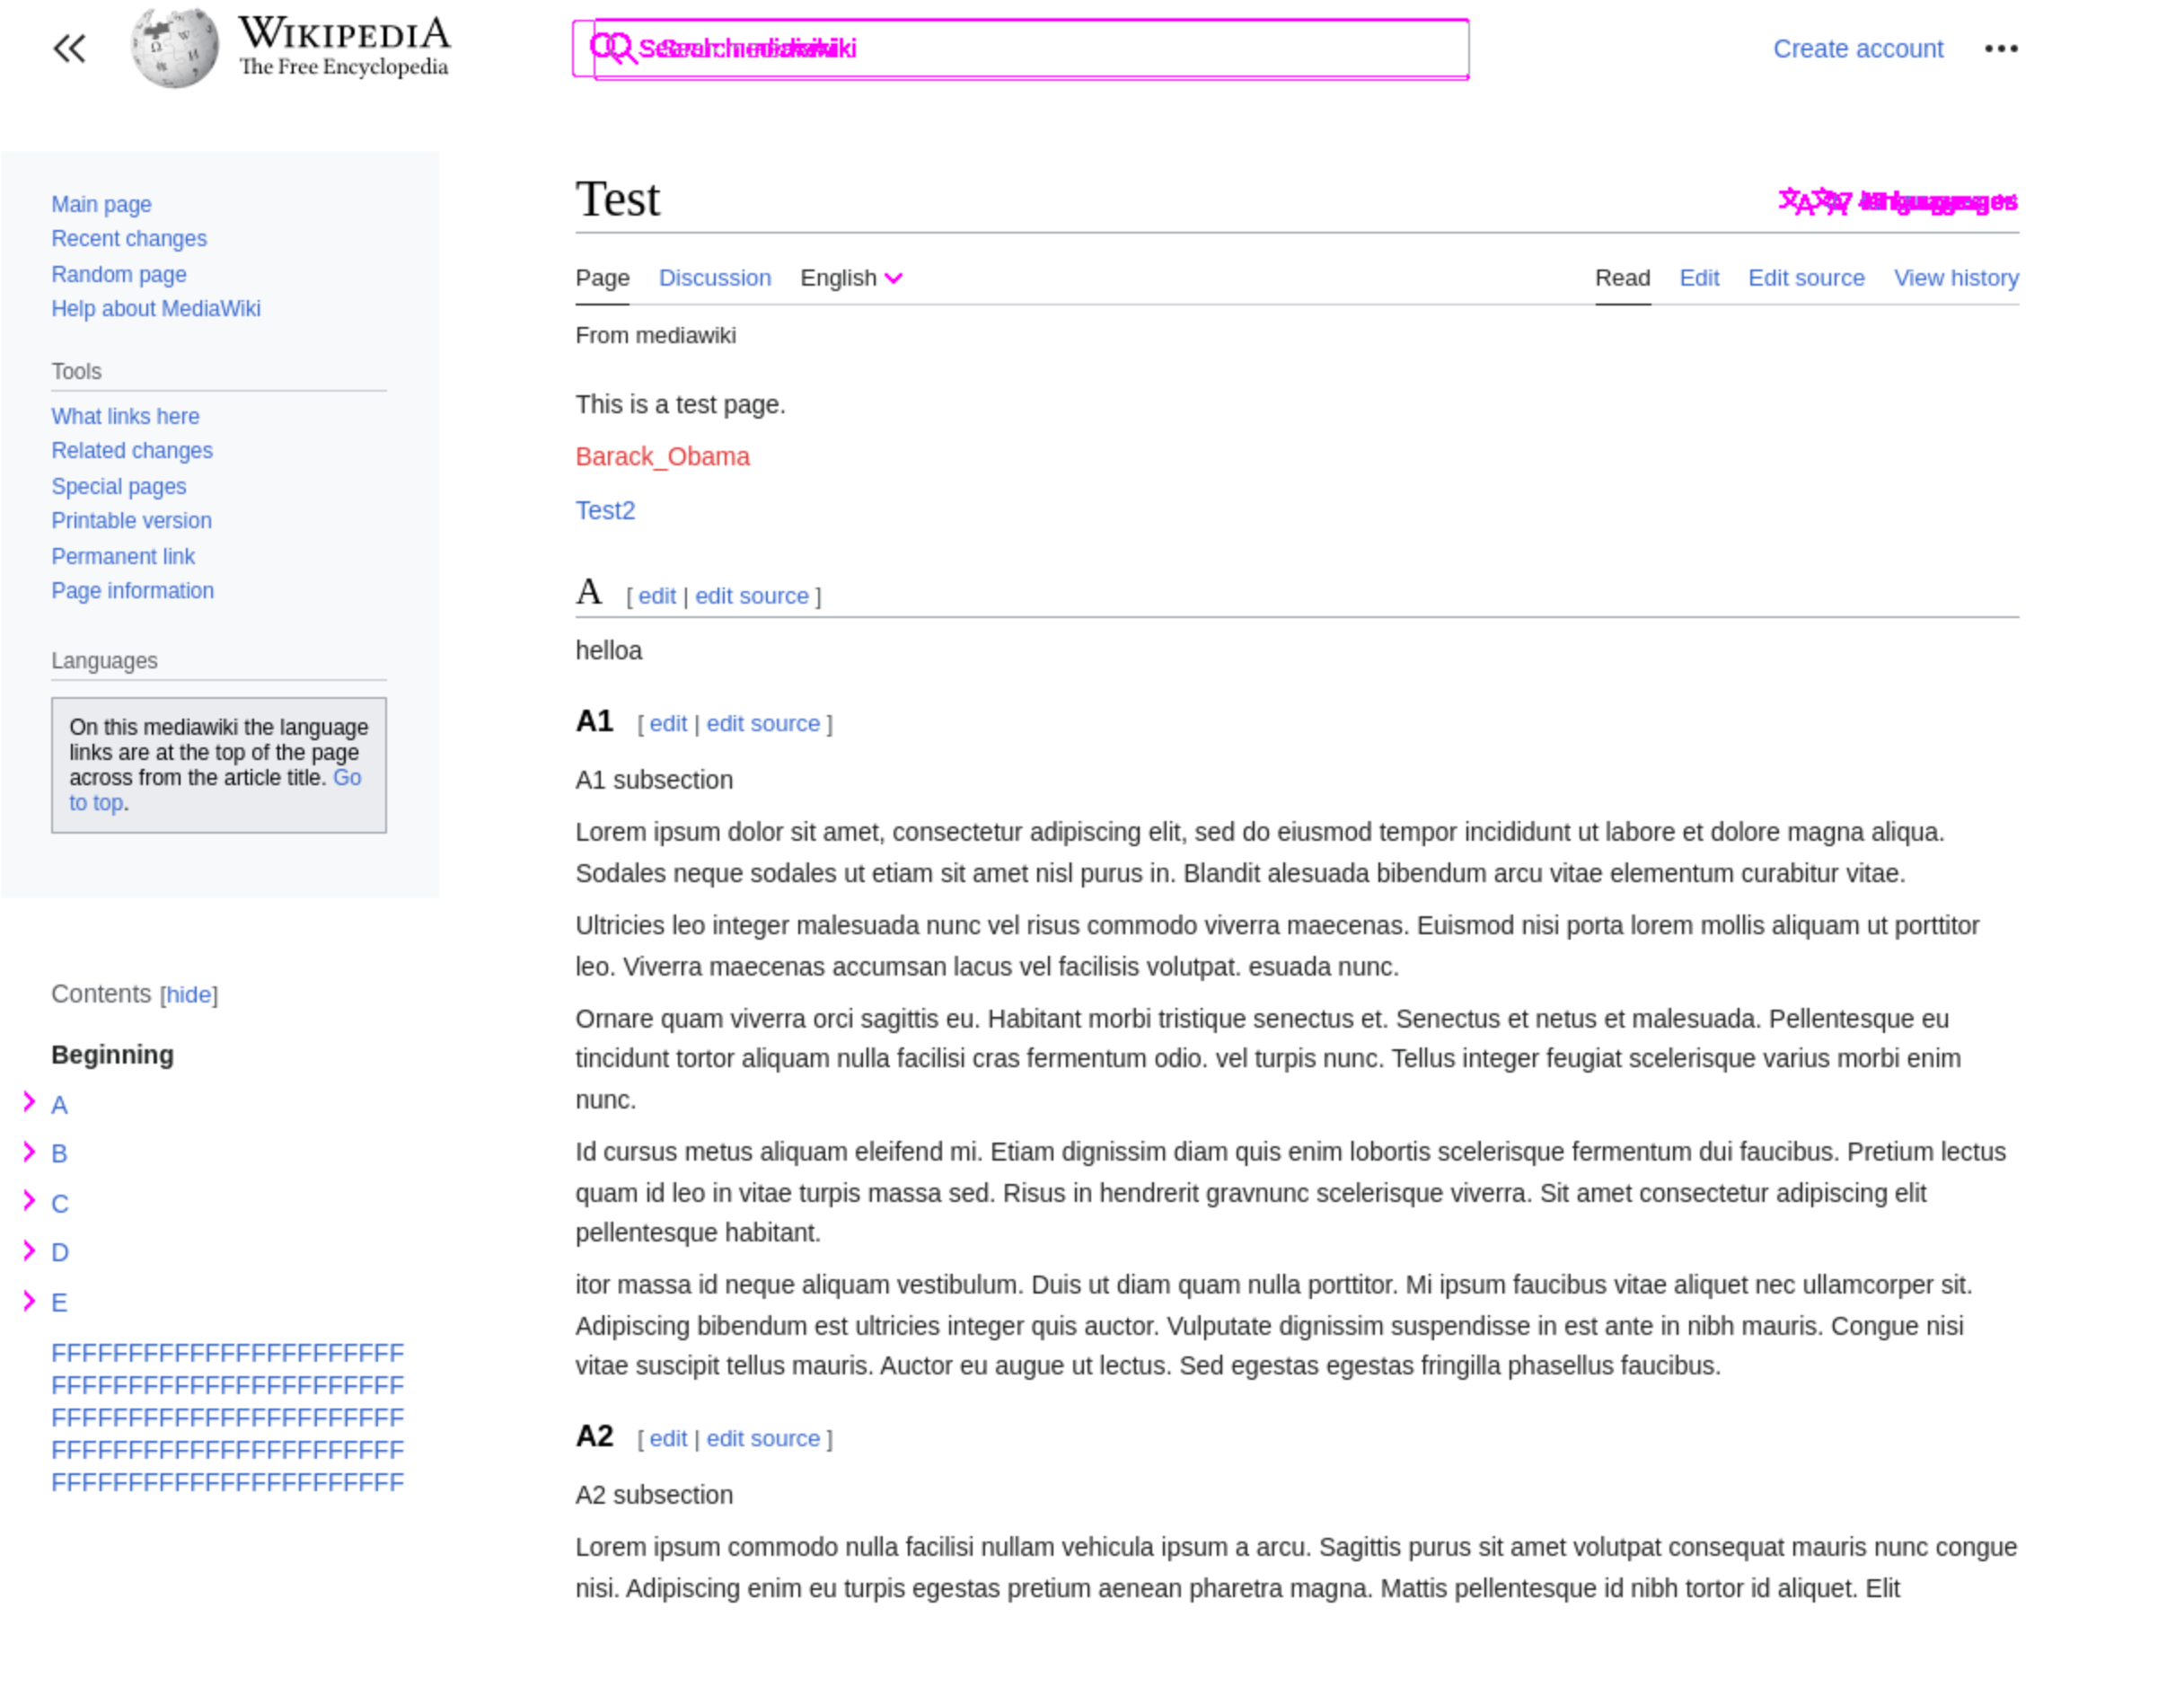Open the Create account link
Viewport: 2184px width, 1687px height.
[1858, 48]
